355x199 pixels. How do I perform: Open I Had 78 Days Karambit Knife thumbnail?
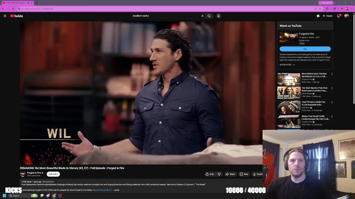point(289,107)
